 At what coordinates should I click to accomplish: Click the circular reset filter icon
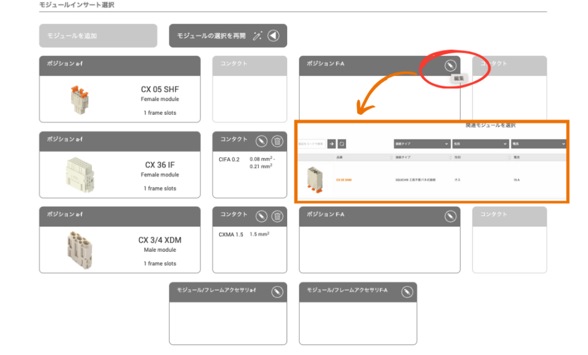(x=342, y=144)
